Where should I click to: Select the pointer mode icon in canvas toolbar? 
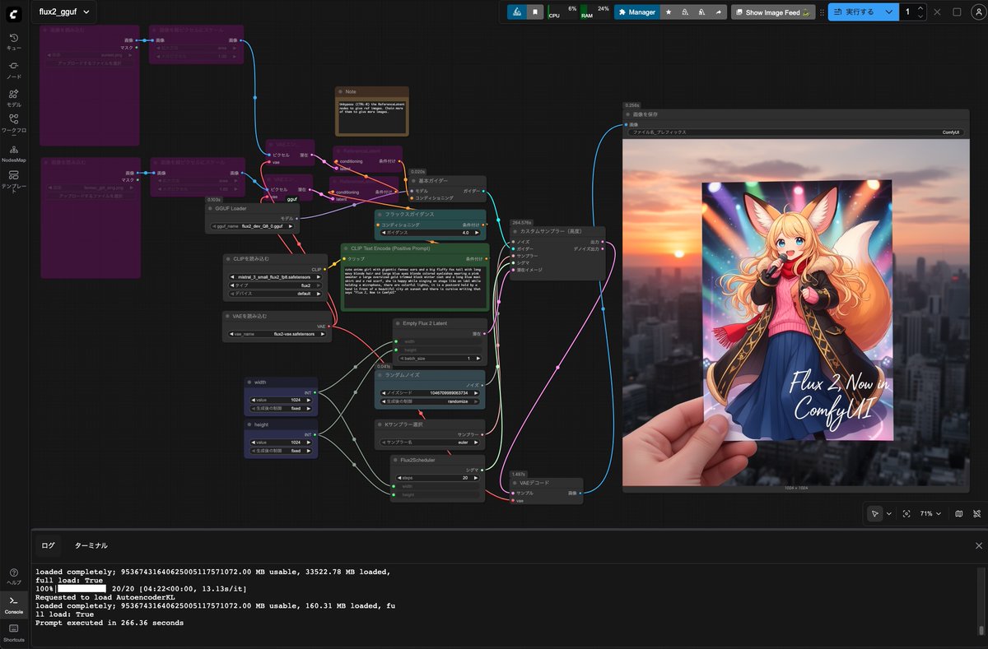click(874, 513)
